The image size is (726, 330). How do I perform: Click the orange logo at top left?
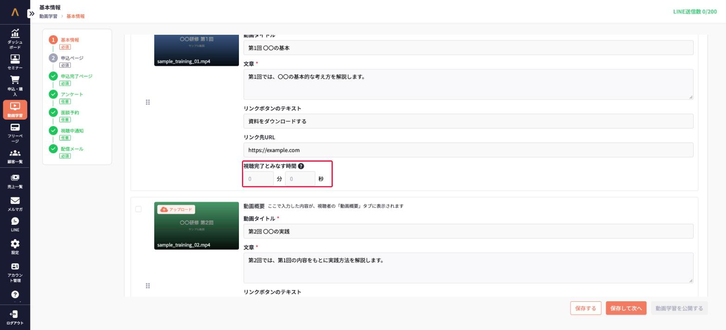tap(15, 12)
